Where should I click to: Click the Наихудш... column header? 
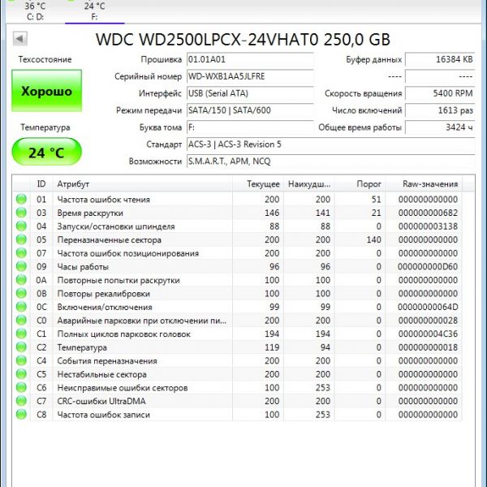[309, 184]
